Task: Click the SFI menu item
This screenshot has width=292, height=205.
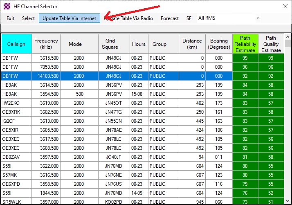Action: click(189, 18)
